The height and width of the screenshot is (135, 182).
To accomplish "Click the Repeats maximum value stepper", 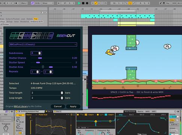I will click(x=51, y=72).
